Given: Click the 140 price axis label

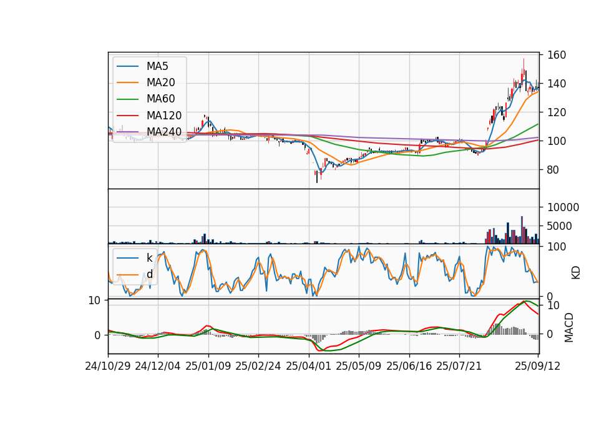Looking at the screenshot, I should coord(557,84).
